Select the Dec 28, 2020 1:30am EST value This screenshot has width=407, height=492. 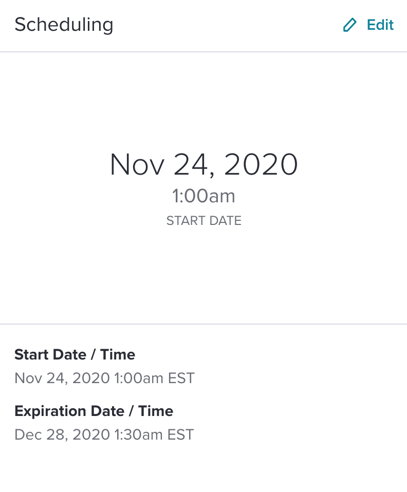[104, 434]
